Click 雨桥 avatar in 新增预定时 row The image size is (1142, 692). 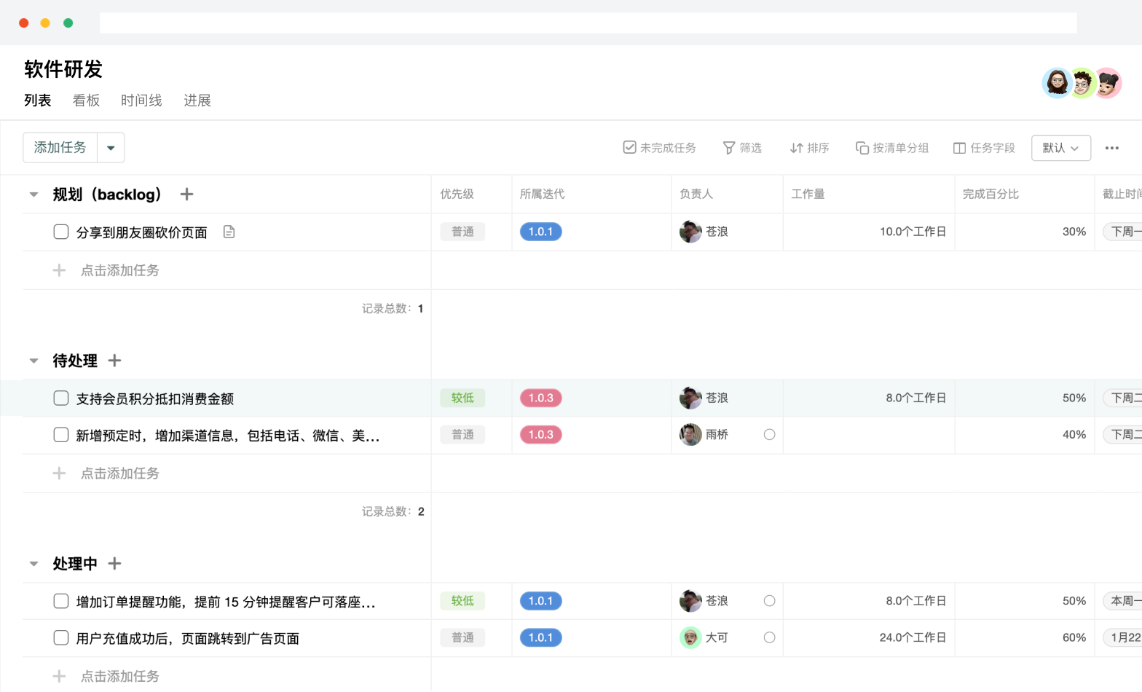coord(690,435)
